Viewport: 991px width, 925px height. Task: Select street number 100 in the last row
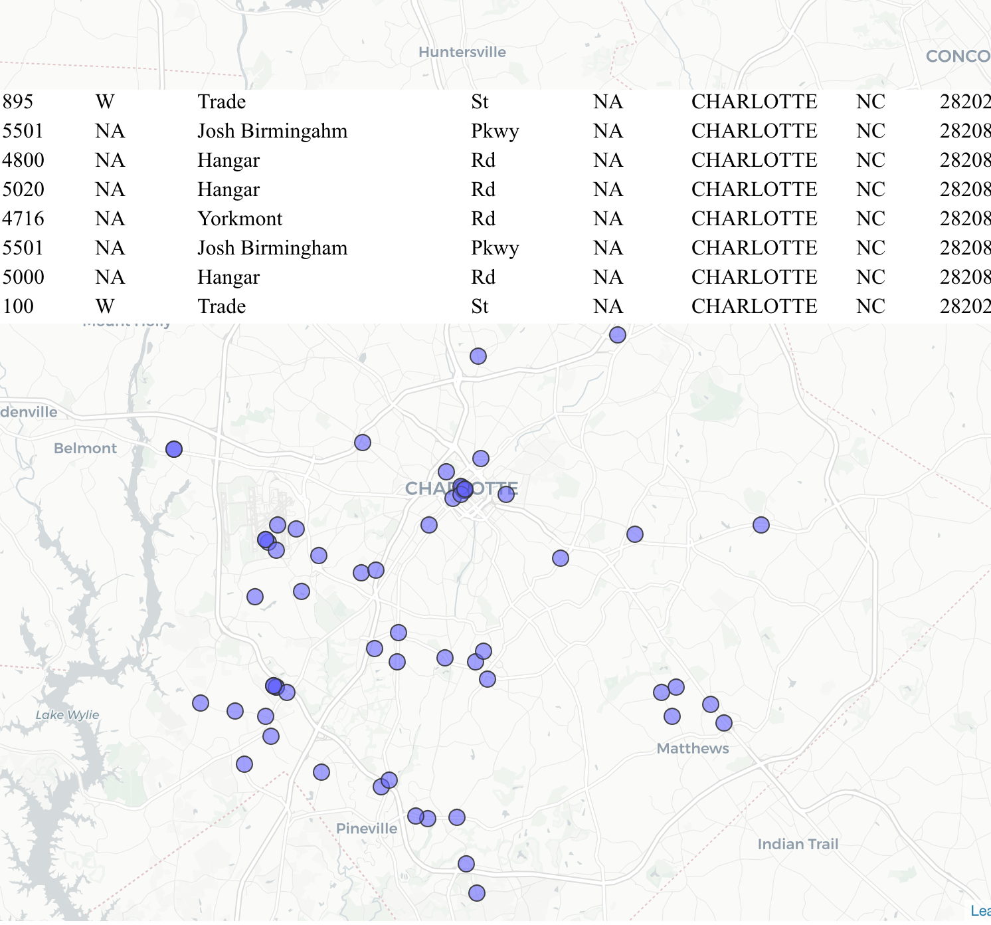[x=18, y=306]
